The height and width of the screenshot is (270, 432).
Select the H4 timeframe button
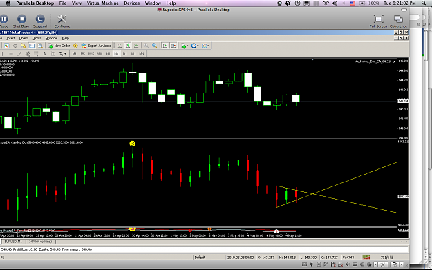point(116,54)
